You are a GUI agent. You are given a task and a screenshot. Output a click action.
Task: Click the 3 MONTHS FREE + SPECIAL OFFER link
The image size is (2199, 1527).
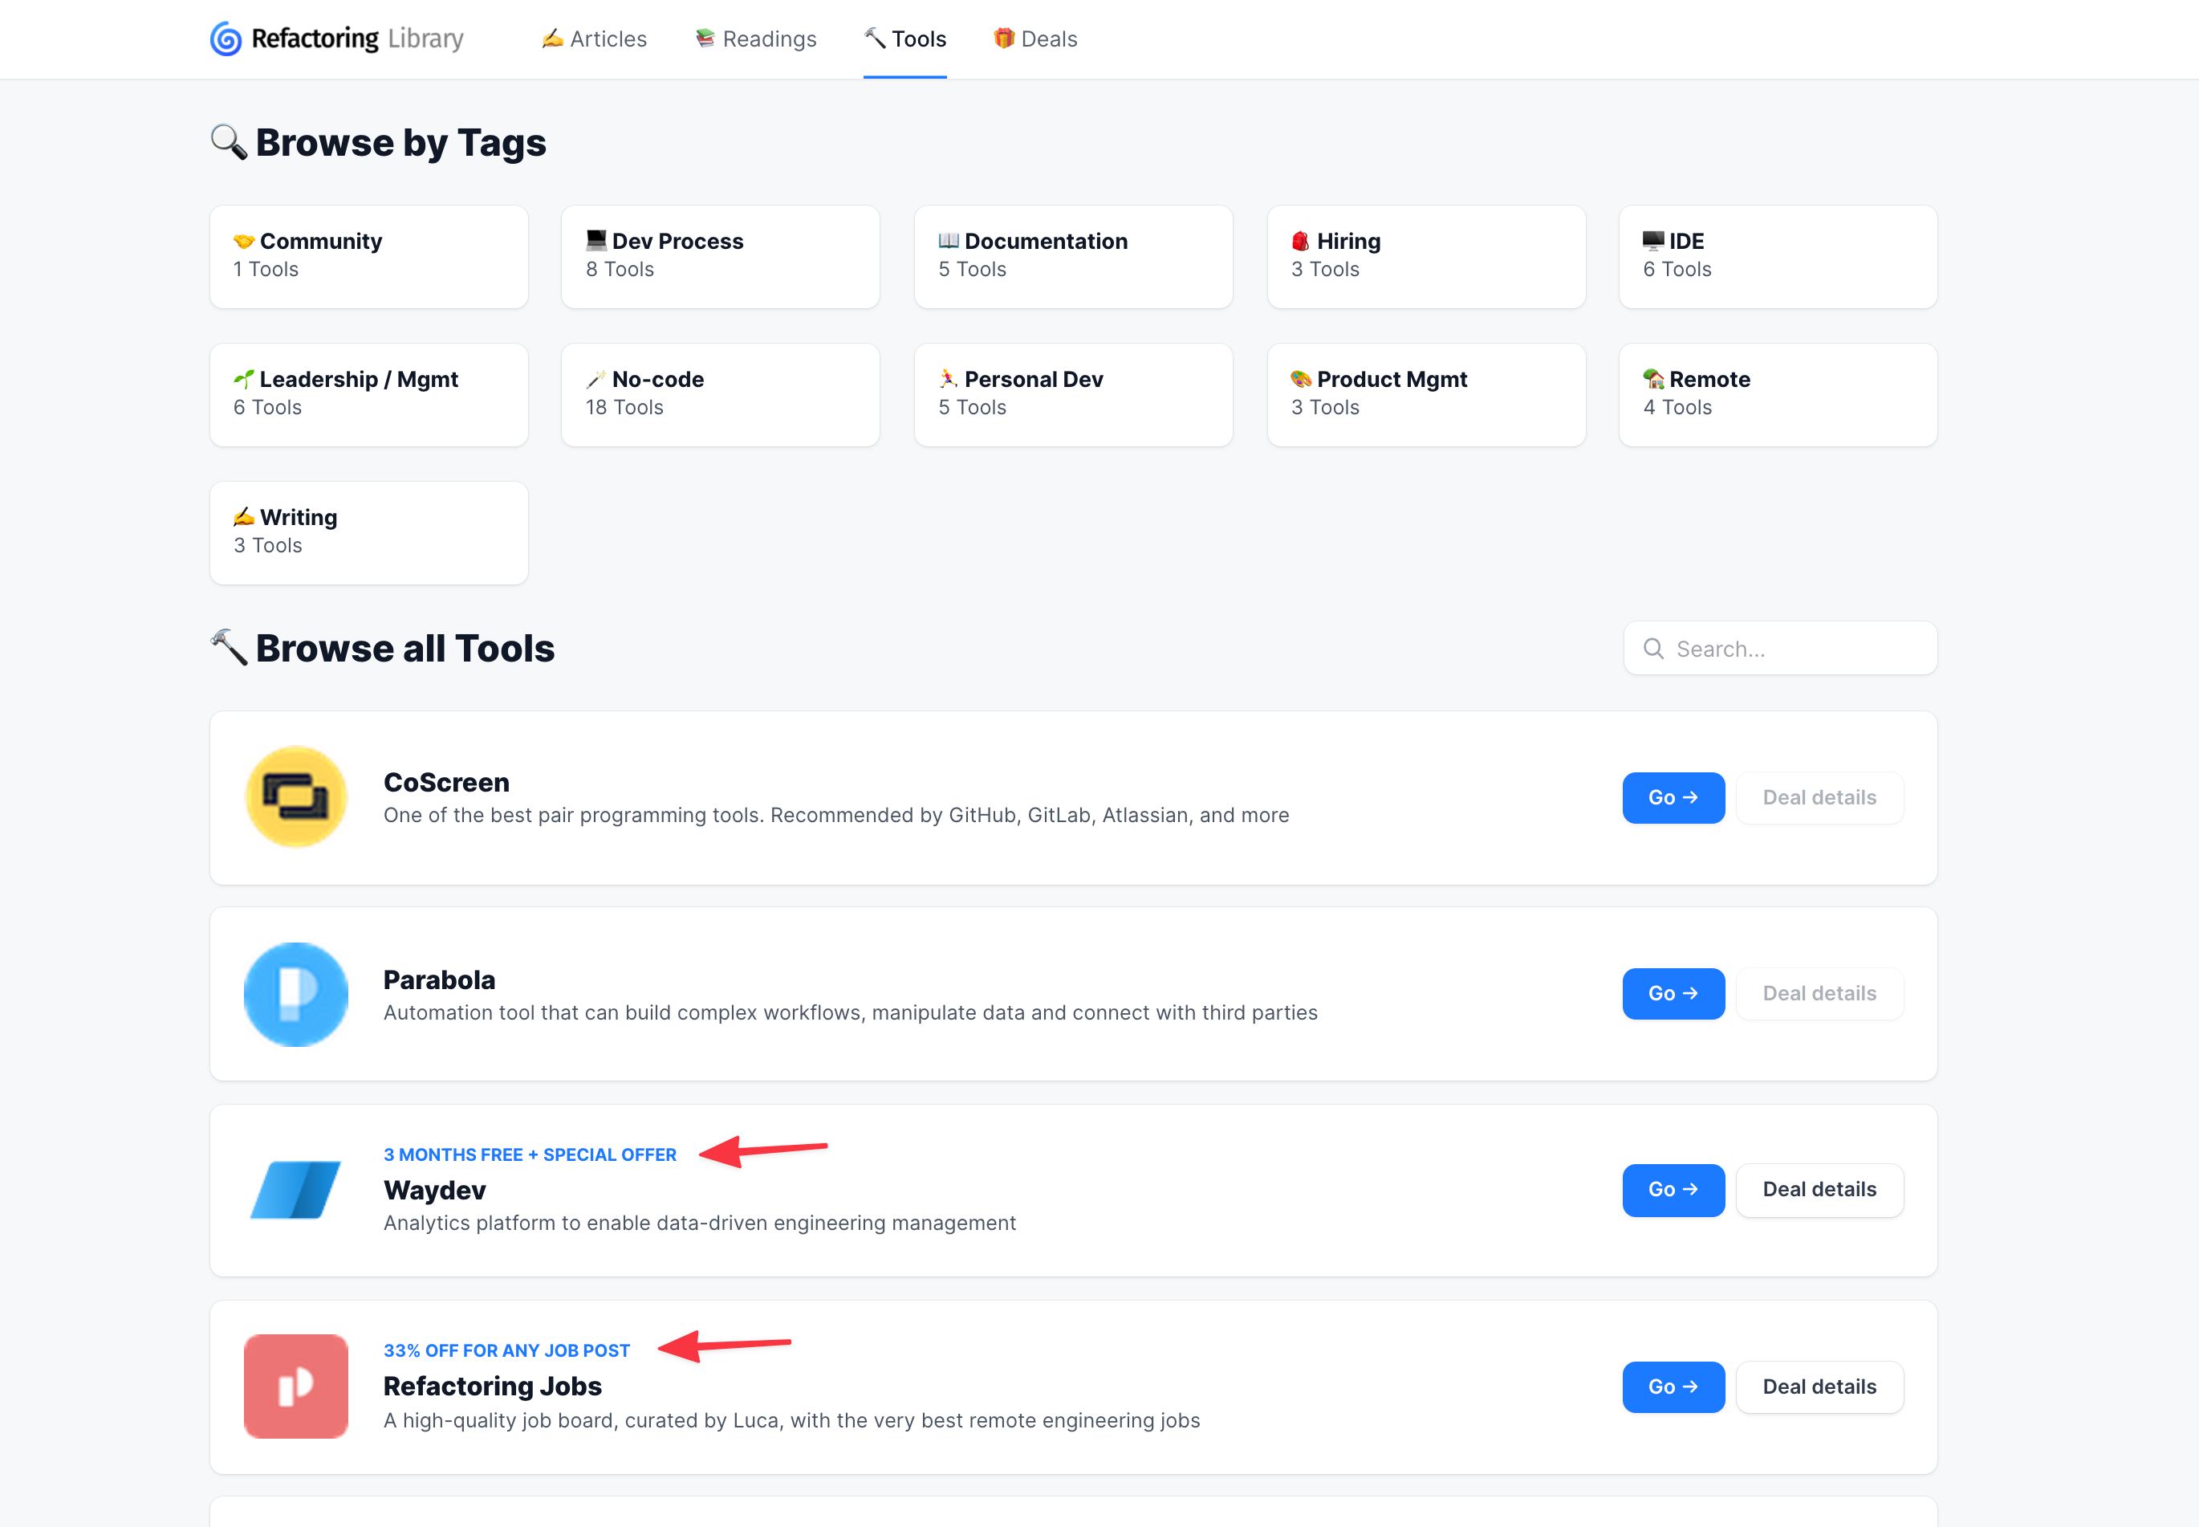(x=530, y=1154)
